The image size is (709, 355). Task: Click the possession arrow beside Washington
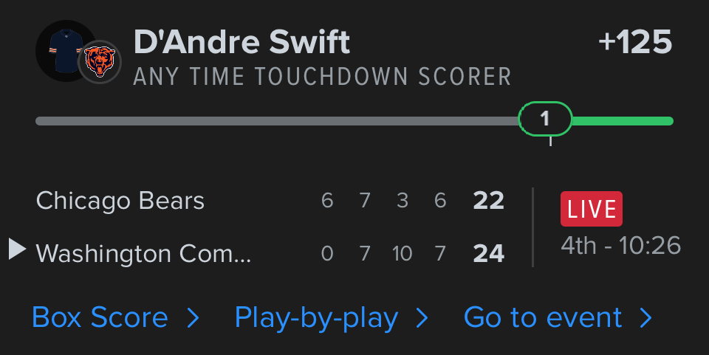(x=17, y=249)
